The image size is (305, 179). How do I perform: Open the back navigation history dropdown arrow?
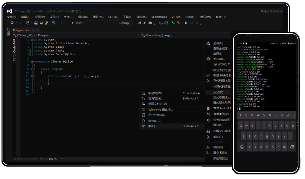[x=16, y=23]
